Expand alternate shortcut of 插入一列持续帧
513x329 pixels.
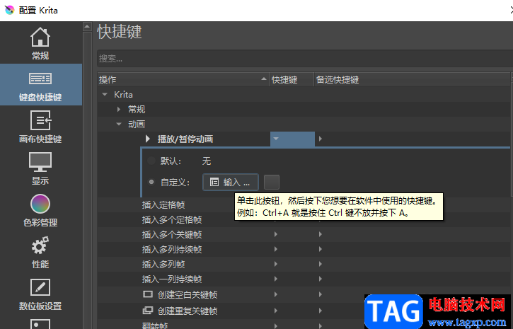pos(321,279)
